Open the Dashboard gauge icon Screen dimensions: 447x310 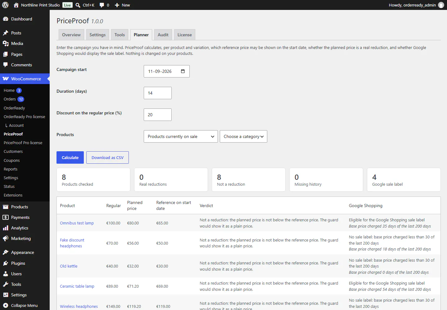point(6,19)
